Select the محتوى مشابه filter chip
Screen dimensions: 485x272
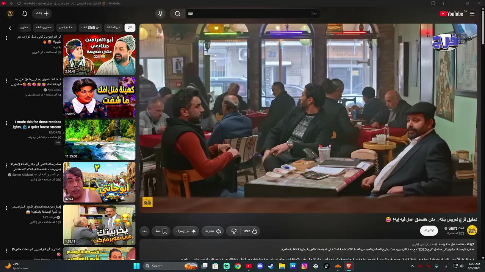point(44,28)
